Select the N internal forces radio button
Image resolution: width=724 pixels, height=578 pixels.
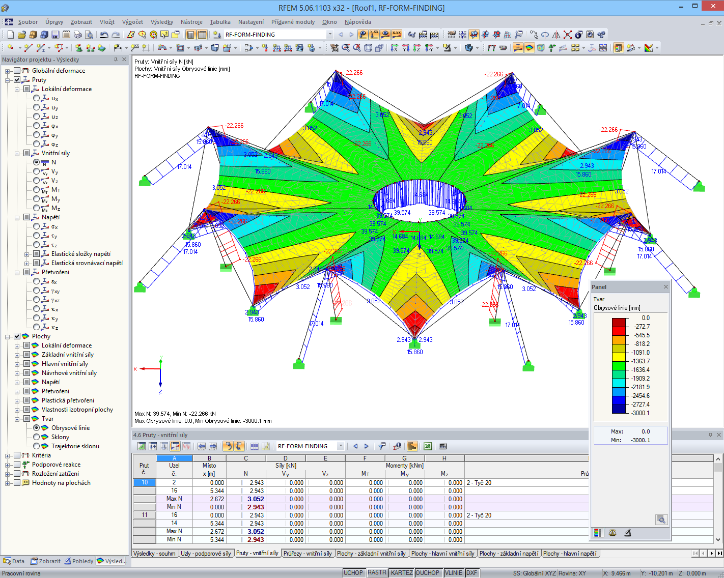(x=37, y=162)
